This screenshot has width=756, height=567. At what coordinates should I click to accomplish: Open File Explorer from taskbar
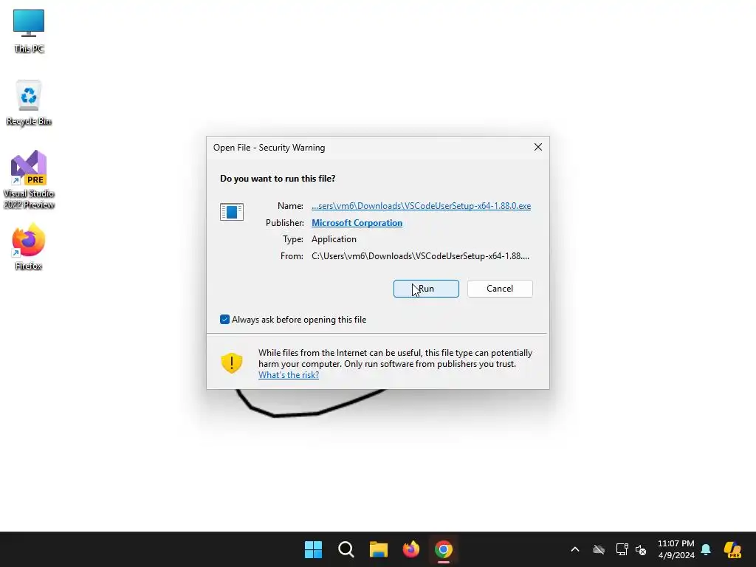click(x=379, y=549)
